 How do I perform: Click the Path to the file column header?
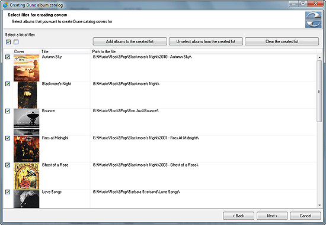click(x=203, y=51)
